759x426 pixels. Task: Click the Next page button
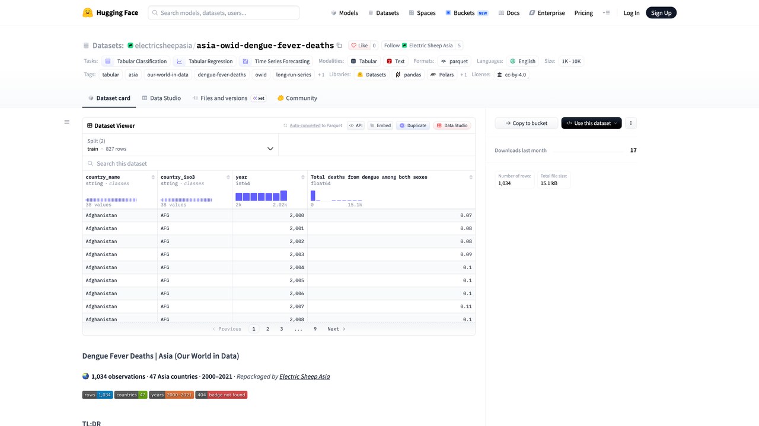pos(336,329)
